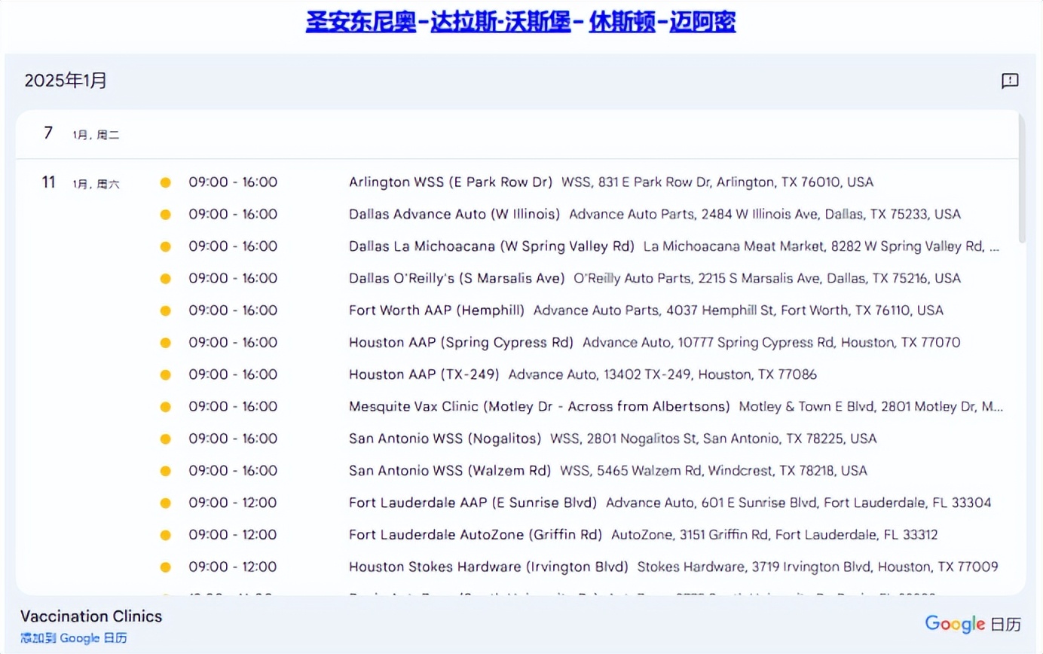Click the 添加到 Google 日历 link
1043x654 pixels.
click(74, 638)
